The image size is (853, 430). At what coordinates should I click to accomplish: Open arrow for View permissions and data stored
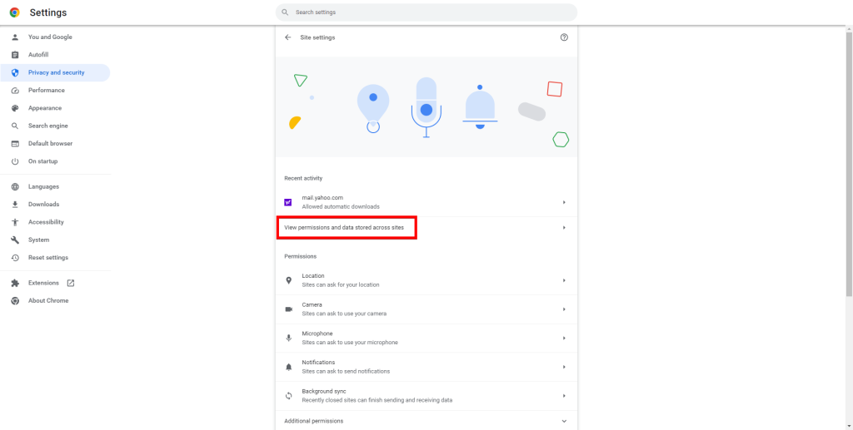tap(564, 228)
